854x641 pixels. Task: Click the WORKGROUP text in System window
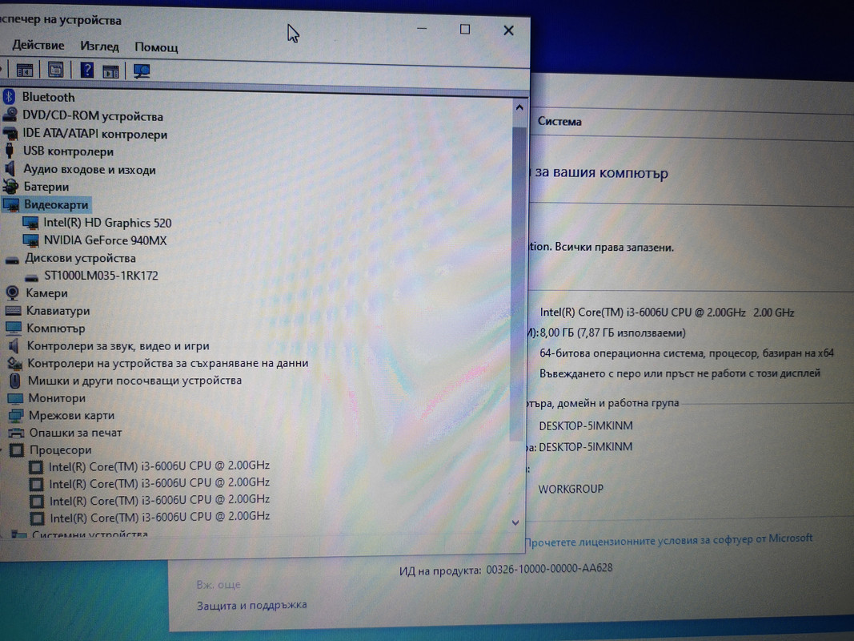571,489
